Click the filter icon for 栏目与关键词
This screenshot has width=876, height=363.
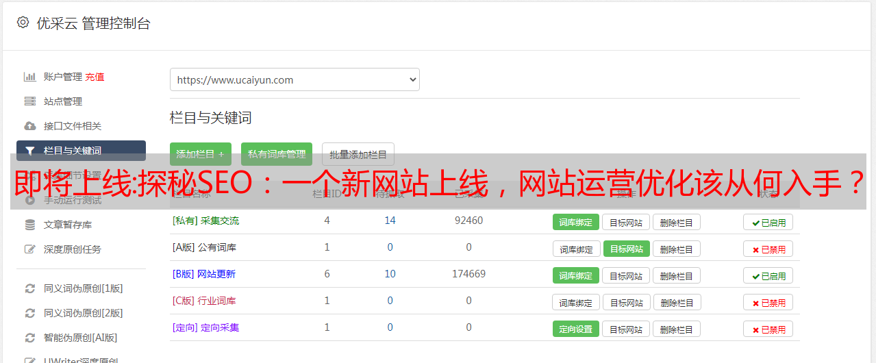pos(29,151)
